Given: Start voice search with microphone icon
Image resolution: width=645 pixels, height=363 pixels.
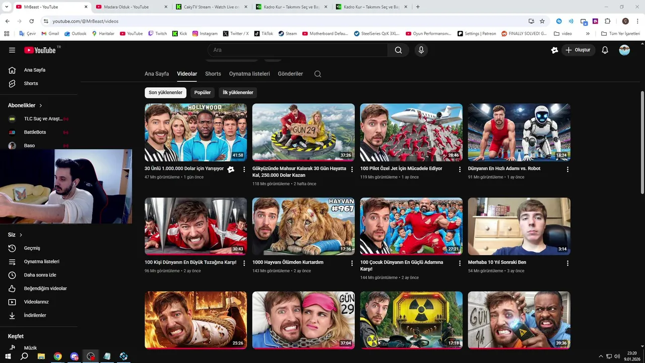Looking at the screenshot, I should click(421, 50).
